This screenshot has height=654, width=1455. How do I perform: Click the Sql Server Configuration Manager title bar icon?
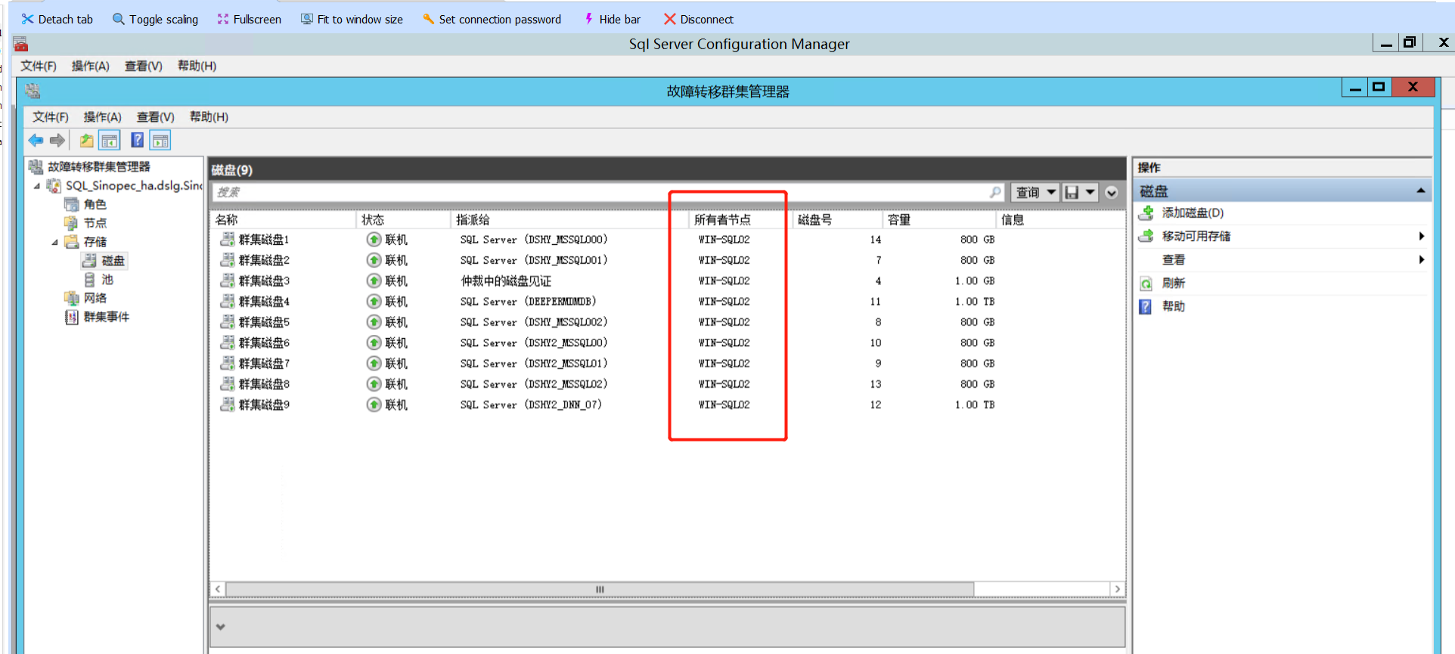click(x=20, y=44)
